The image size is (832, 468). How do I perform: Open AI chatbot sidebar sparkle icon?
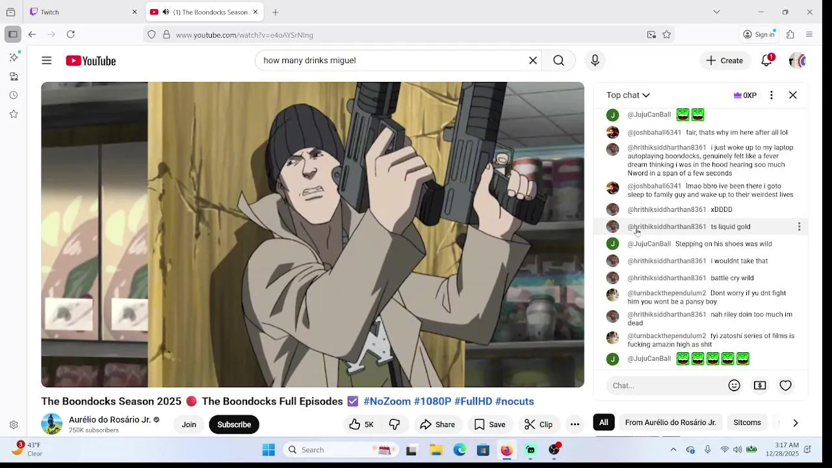click(x=14, y=57)
